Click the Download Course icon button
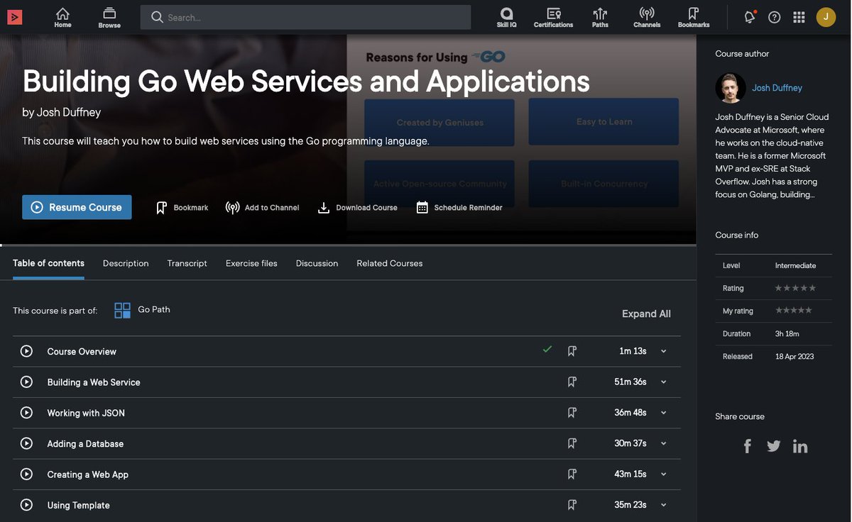 coord(357,208)
